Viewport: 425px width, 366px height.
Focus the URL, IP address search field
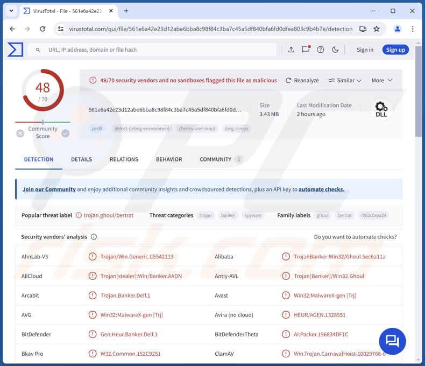point(152,50)
